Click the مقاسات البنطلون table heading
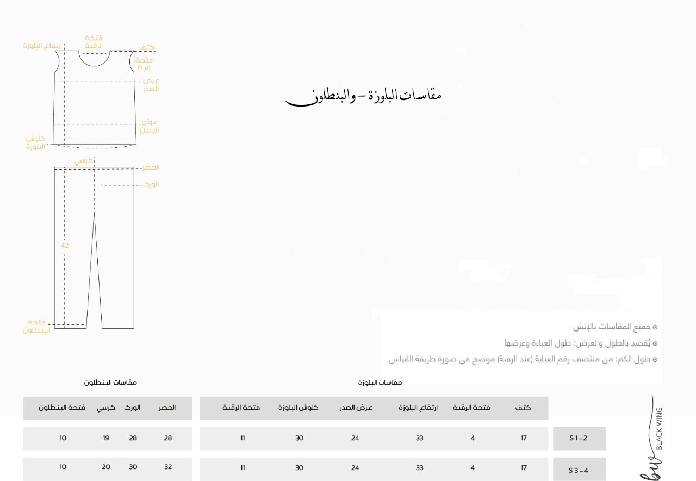This screenshot has width=696, height=481. coord(110,383)
